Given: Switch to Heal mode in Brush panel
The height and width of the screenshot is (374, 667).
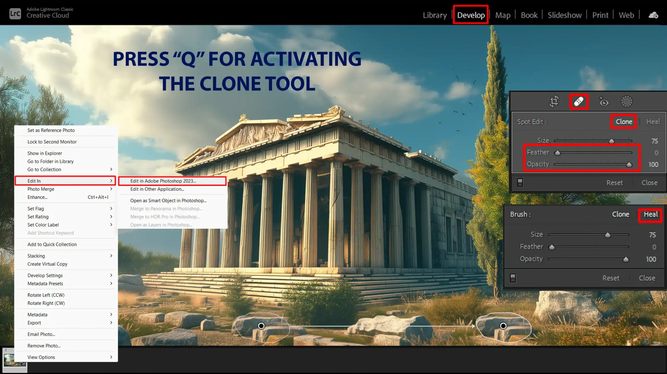Looking at the screenshot, I should (650, 214).
